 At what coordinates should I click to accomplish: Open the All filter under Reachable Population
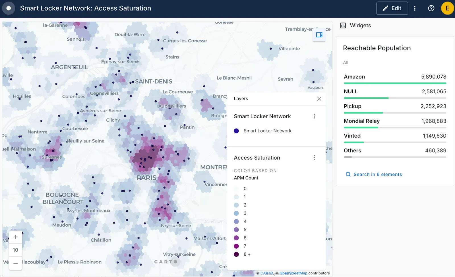click(346, 63)
